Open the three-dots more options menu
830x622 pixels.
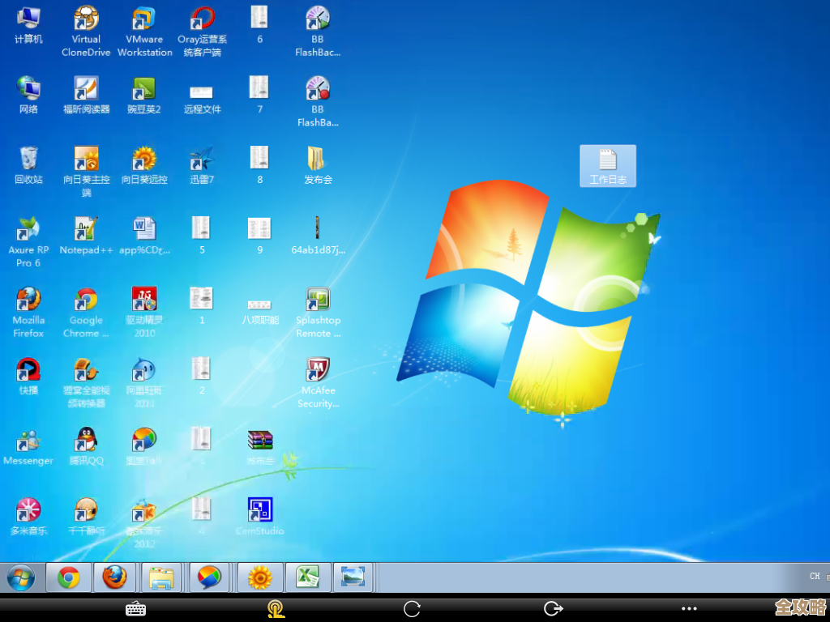pos(689,608)
